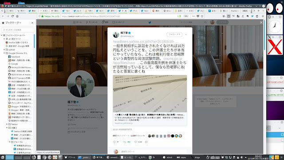Open the 'Firefox を使いこなそう' bookmark
This screenshot has height=160, width=284.
coord(16,43)
